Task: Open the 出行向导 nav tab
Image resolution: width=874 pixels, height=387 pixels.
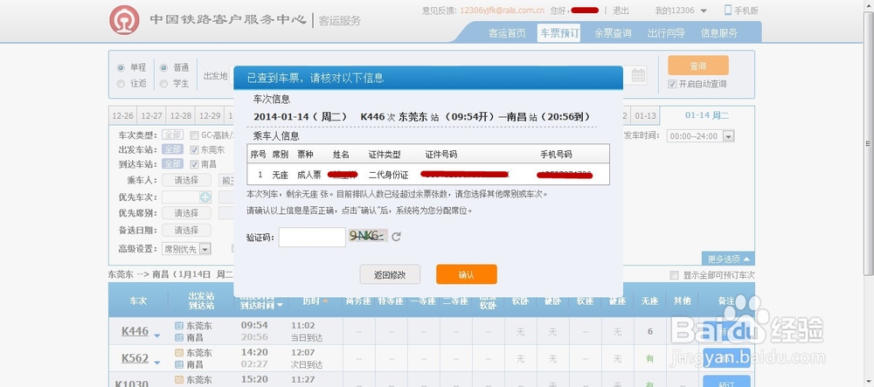Action: [665, 33]
